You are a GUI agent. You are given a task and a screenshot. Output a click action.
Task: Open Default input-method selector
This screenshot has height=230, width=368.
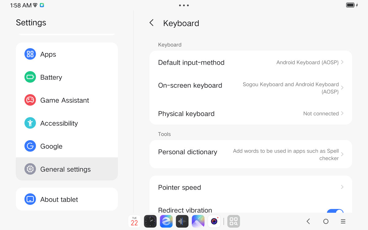(251, 63)
